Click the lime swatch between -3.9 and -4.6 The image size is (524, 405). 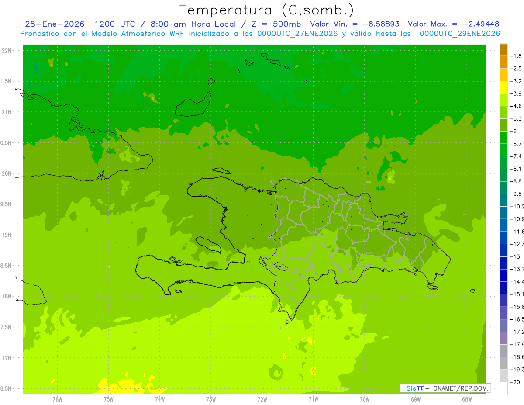[x=503, y=100]
